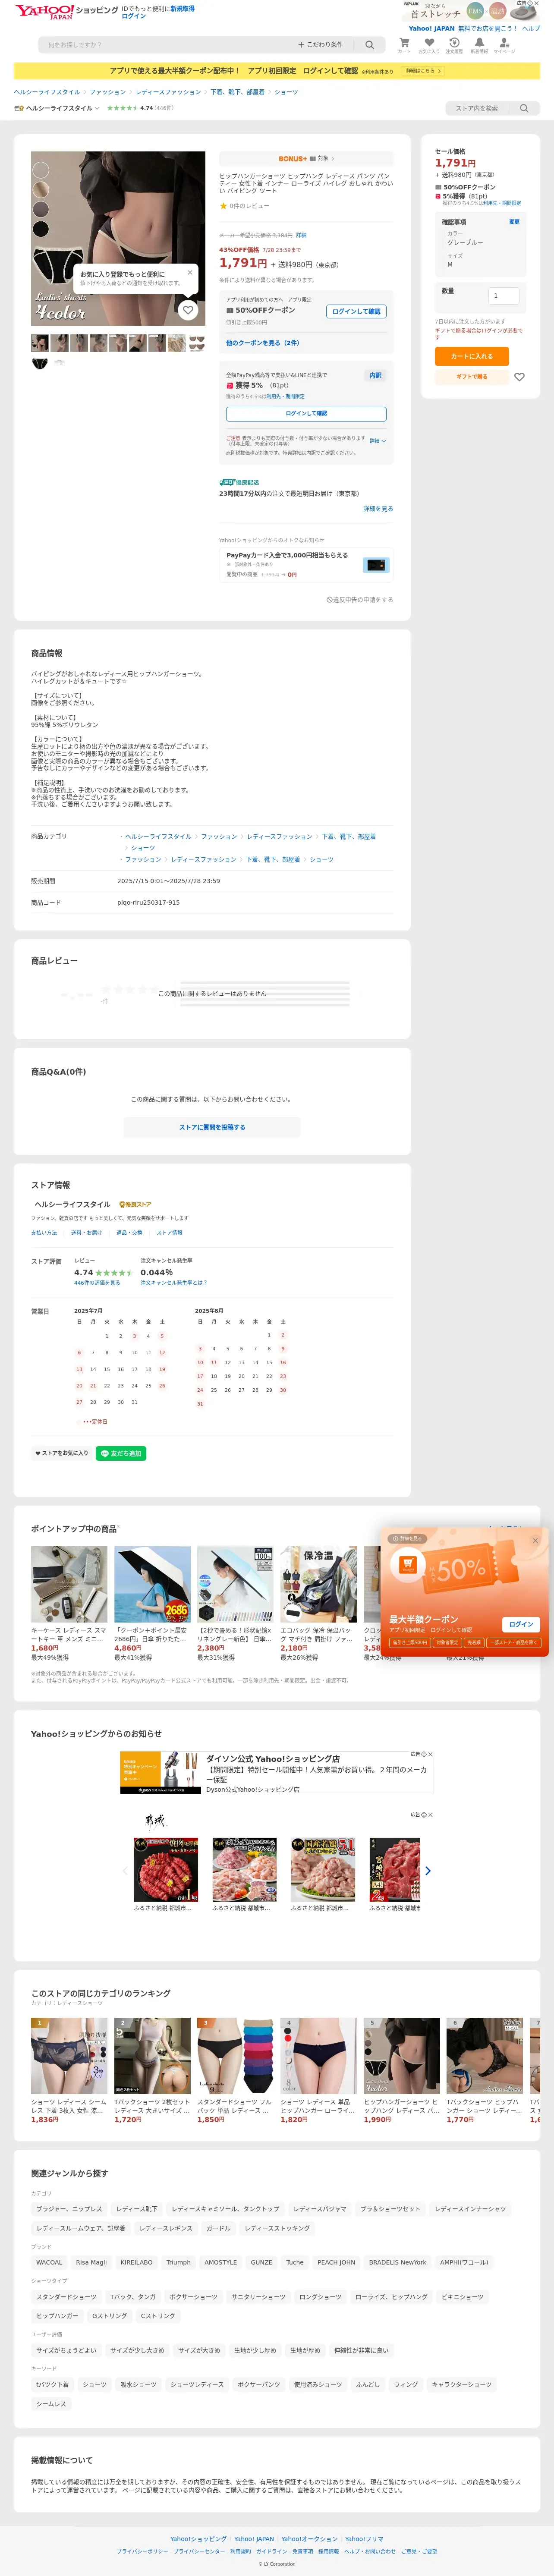The image size is (554, 2576).
Task: Open 返品・交換 store link
Action: pyautogui.click(x=129, y=1233)
